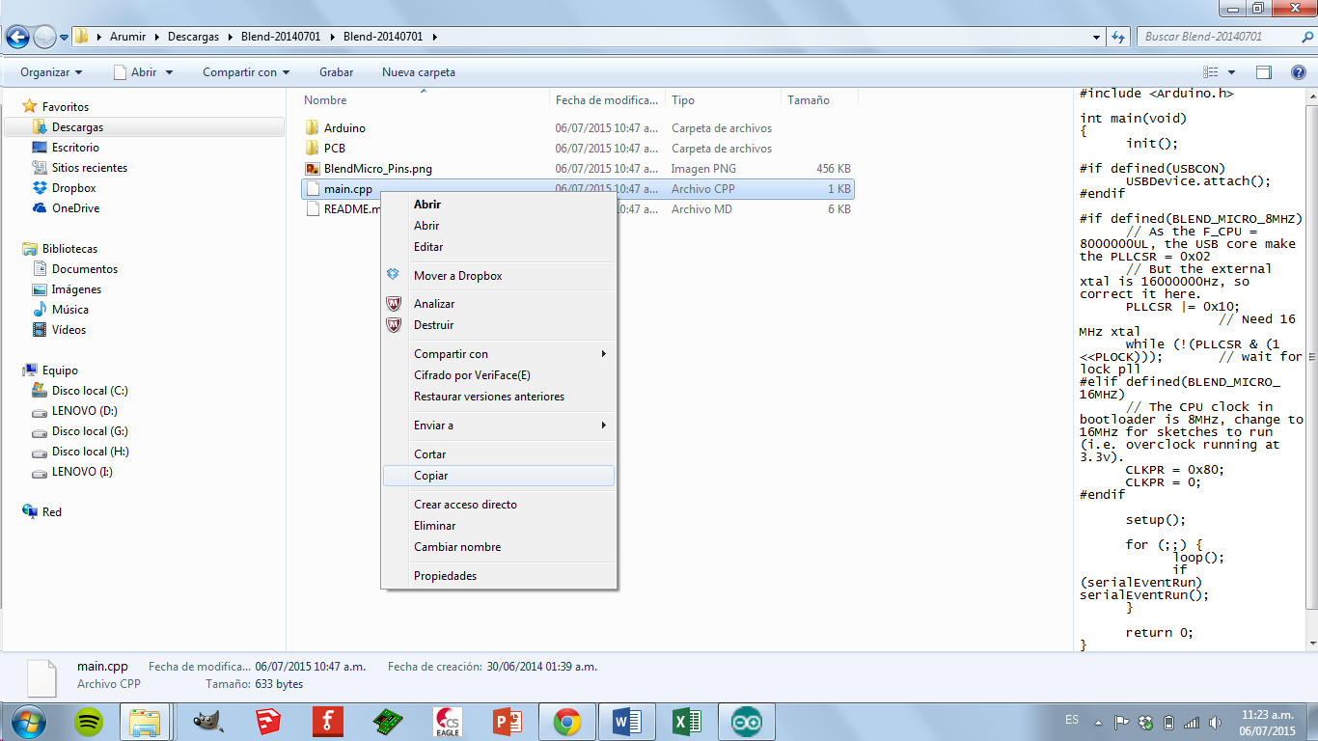The image size is (1318, 741).
Task: Select LENOVO (D:) drive in sidebar
Action: (84, 411)
